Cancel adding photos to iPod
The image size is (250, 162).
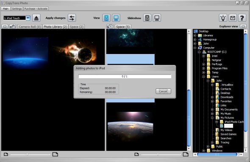coord(163,91)
